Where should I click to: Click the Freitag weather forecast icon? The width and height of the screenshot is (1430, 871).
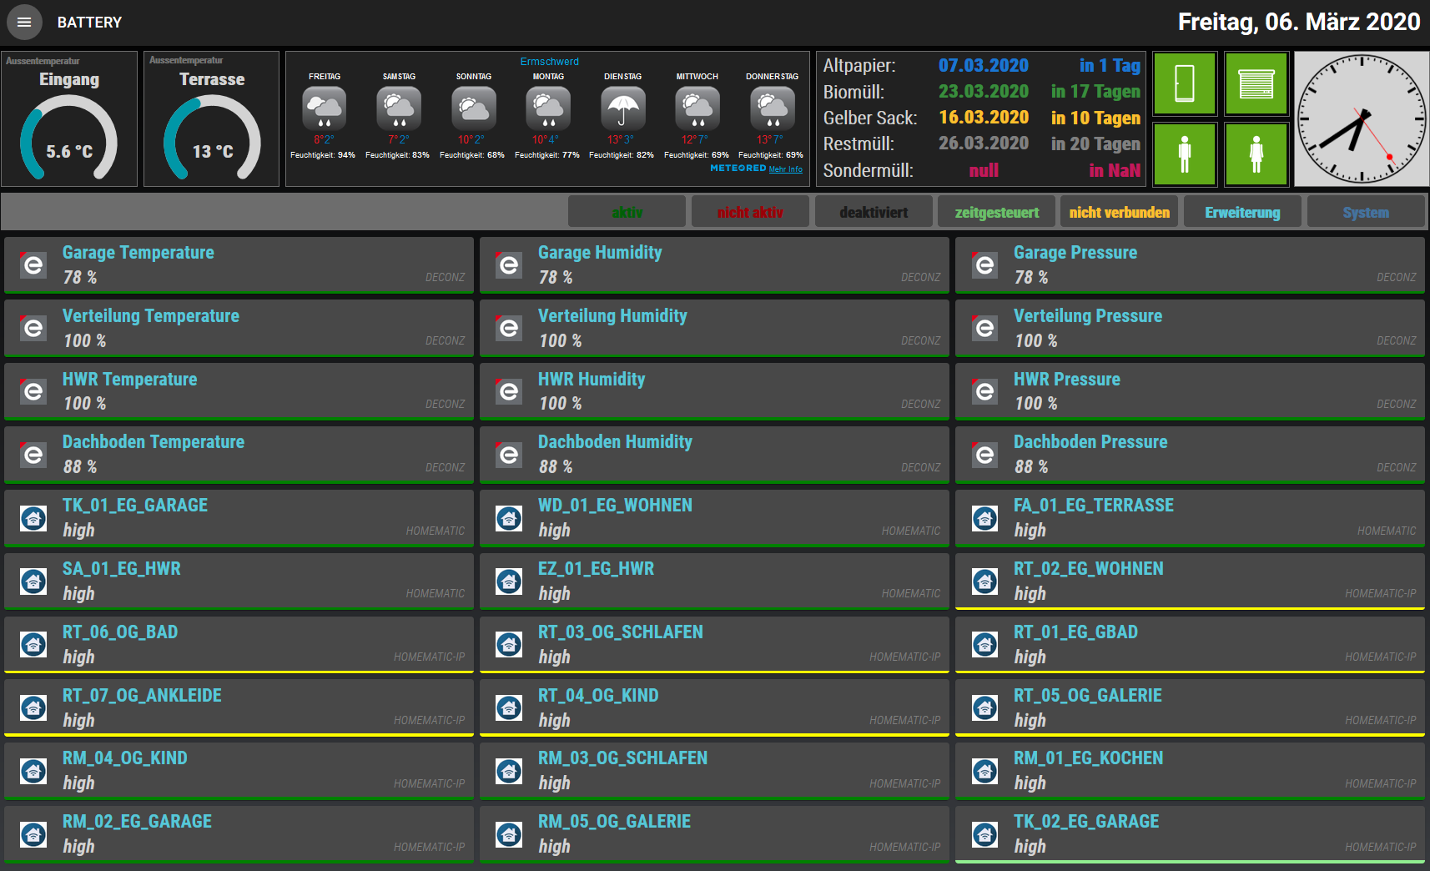point(324,108)
